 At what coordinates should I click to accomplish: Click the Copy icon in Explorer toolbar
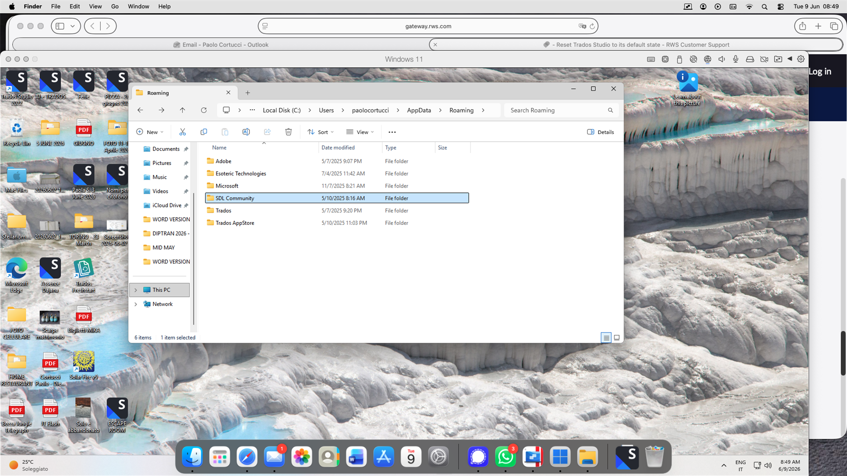tap(204, 132)
